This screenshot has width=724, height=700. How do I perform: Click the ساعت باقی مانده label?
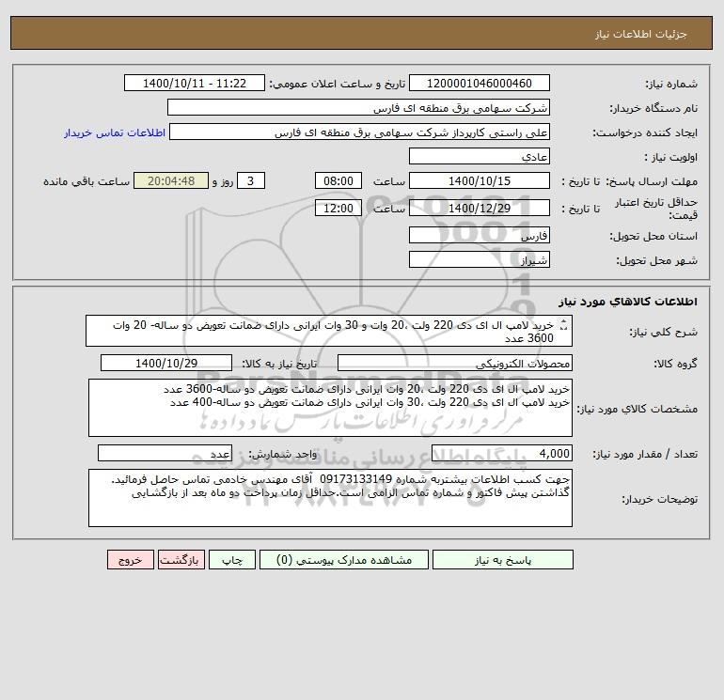tap(87, 181)
